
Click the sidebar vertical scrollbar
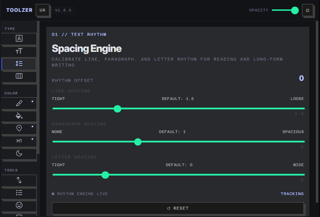coord(38,87)
